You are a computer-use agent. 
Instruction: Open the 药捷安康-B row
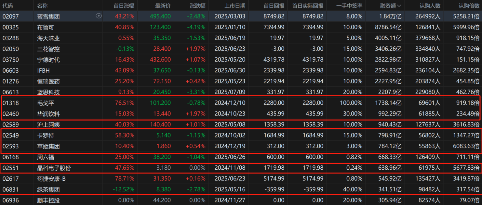[x=241, y=179]
